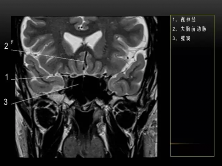222x166 pixels.
Task: Click the number 2 label marker
Action: [6, 46]
